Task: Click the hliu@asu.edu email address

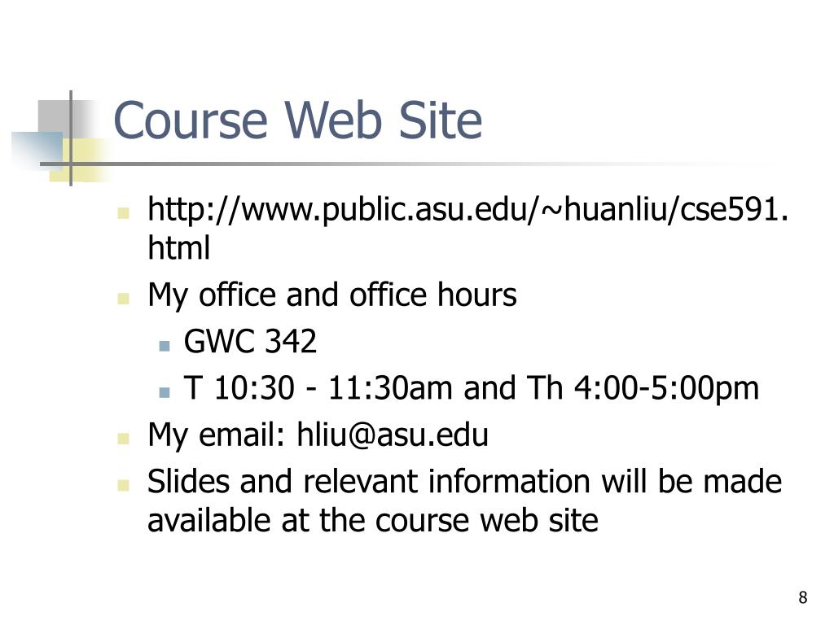Action: tap(393, 435)
